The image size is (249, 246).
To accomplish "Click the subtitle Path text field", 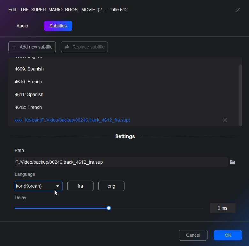I will 121,162.
